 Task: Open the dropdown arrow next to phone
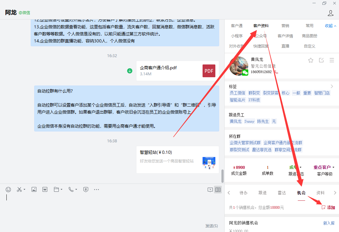[x=76, y=190]
